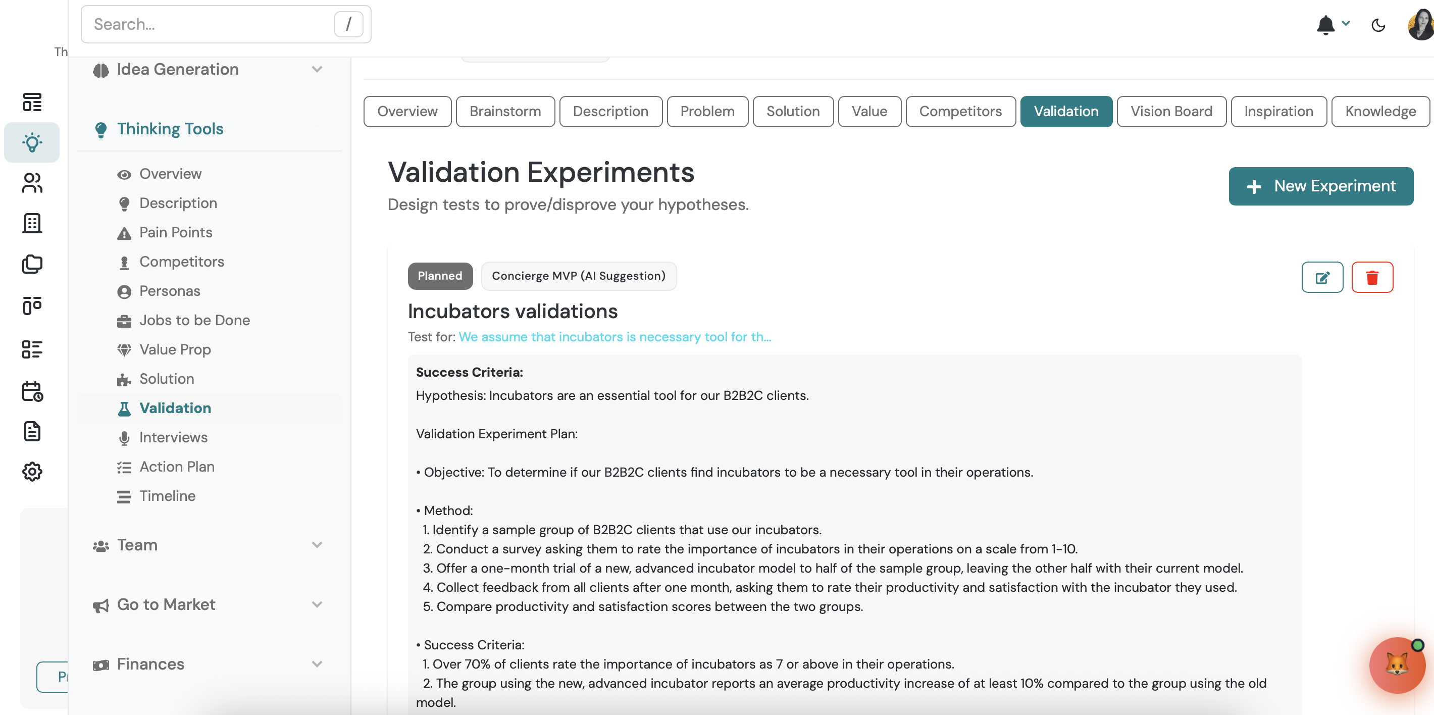This screenshot has width=1434, height=715.
Task: Select Interviews in Thinking Tools sidebar
Action: point(173,438)
